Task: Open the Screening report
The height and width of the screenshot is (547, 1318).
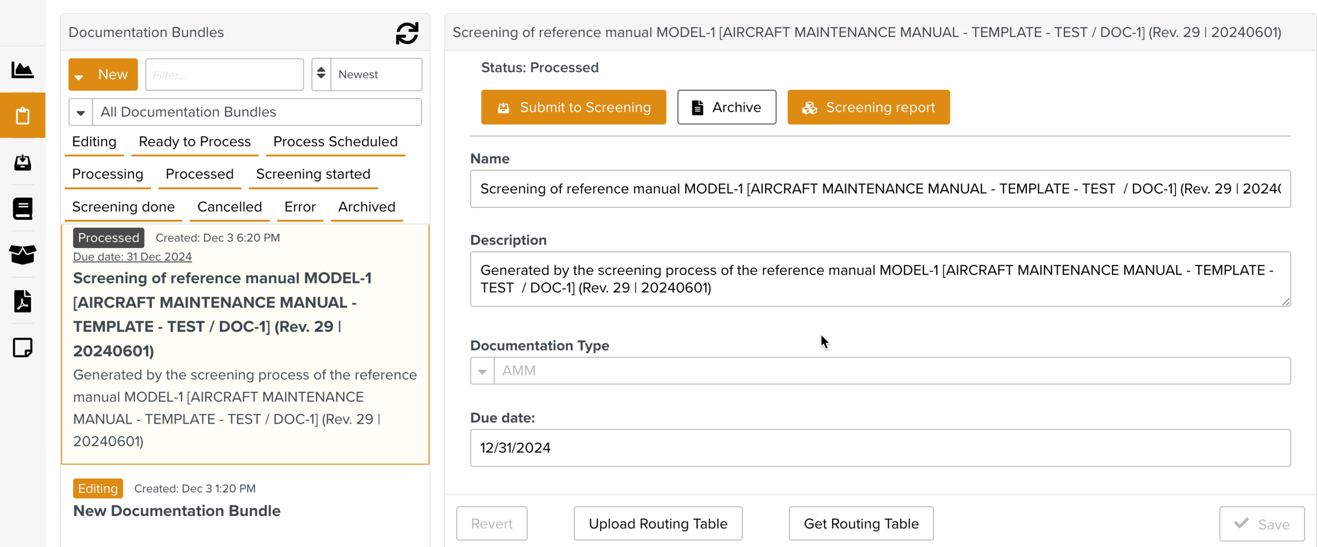Action: click(868, 107)
